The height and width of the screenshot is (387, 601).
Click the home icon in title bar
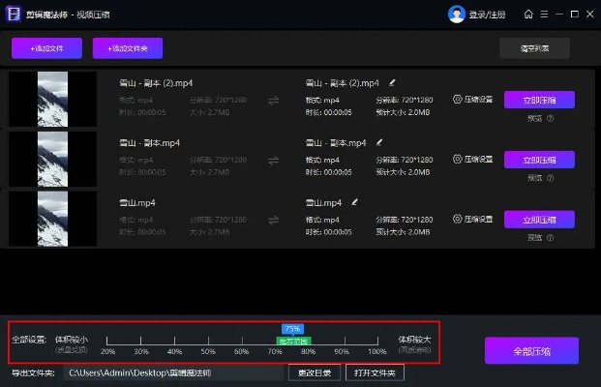528,15
